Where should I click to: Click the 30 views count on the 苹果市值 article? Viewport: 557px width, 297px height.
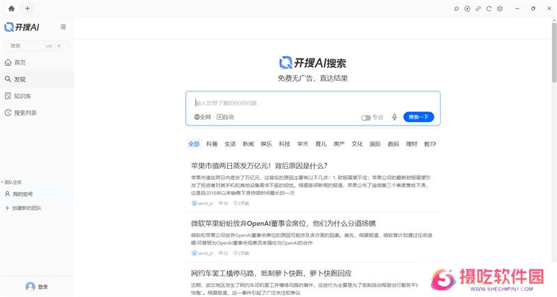click(223, 203)
